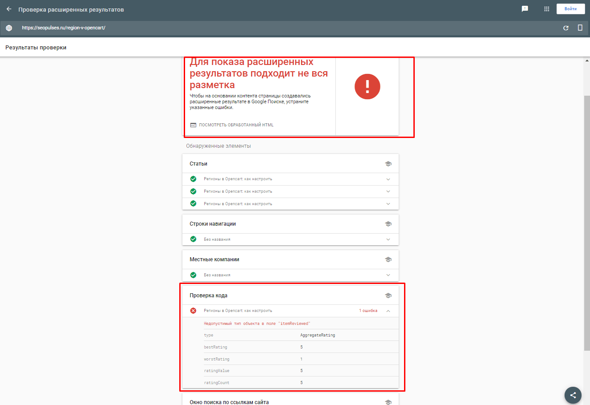The image size is (590, 405).
Task: Select the bestRating row
Action: point(301,347)
